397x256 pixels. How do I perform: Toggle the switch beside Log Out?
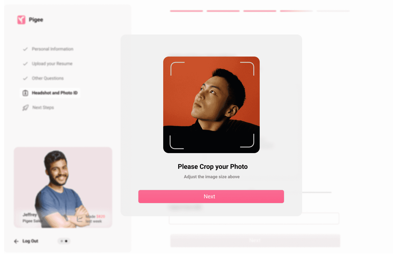click(x=64, y=241)
